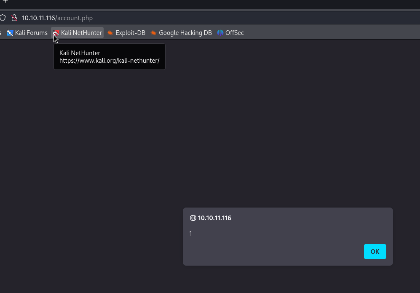Click the kali.org URL in the tooltip
This screenshot has height=293, width=420.
click(x=109, y=61)
